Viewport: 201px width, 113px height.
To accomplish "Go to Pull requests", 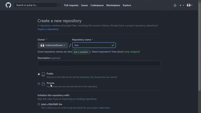I will [71, 5].
